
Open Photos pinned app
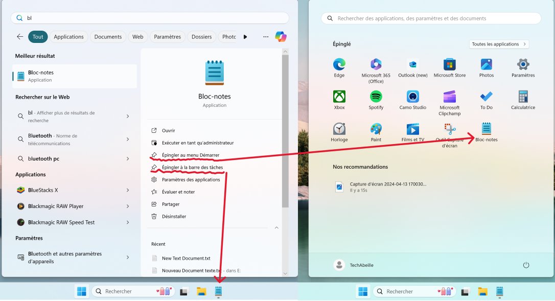[487, 65]
